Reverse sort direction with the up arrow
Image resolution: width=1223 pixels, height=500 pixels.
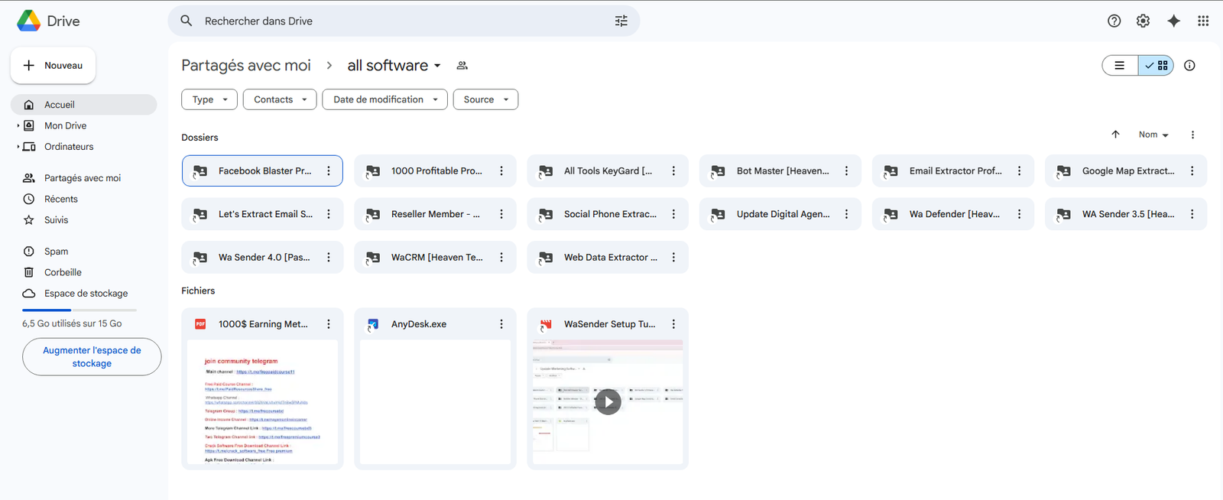point(1115,135)
